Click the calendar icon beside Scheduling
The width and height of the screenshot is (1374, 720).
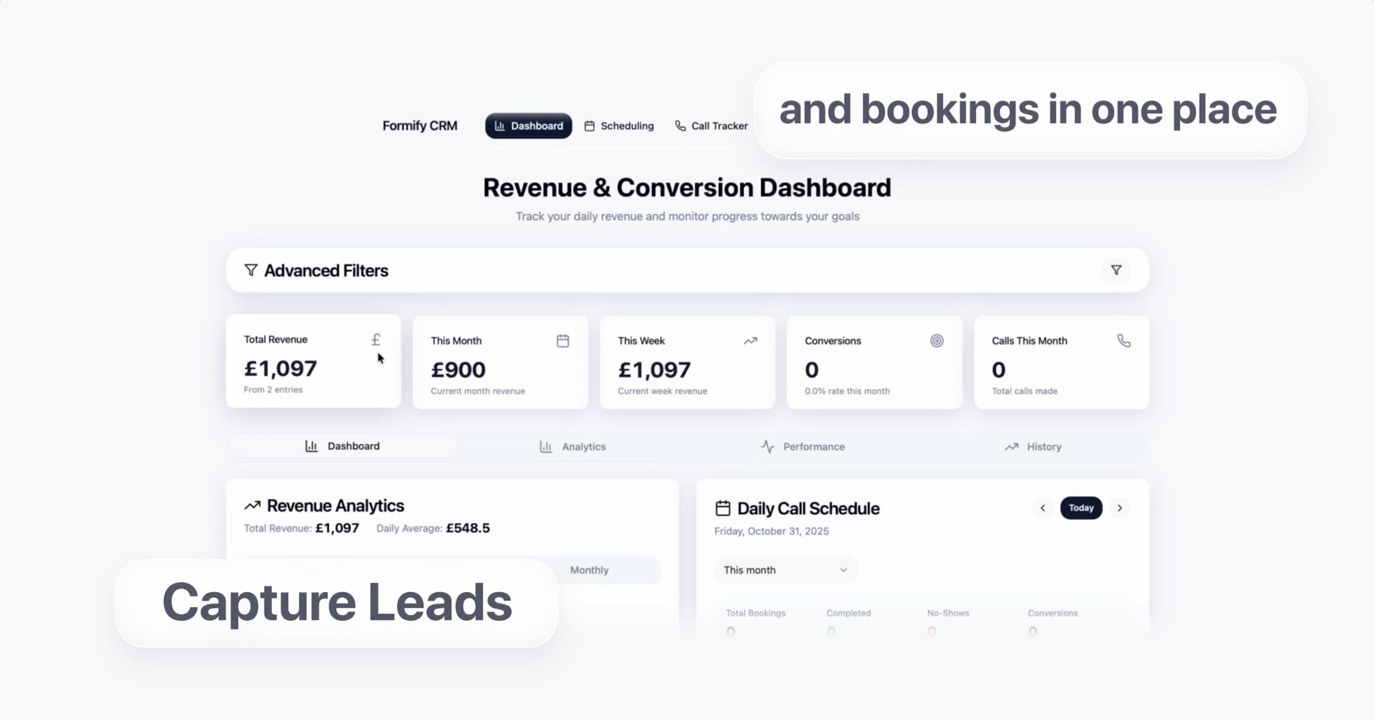(589, 126)
